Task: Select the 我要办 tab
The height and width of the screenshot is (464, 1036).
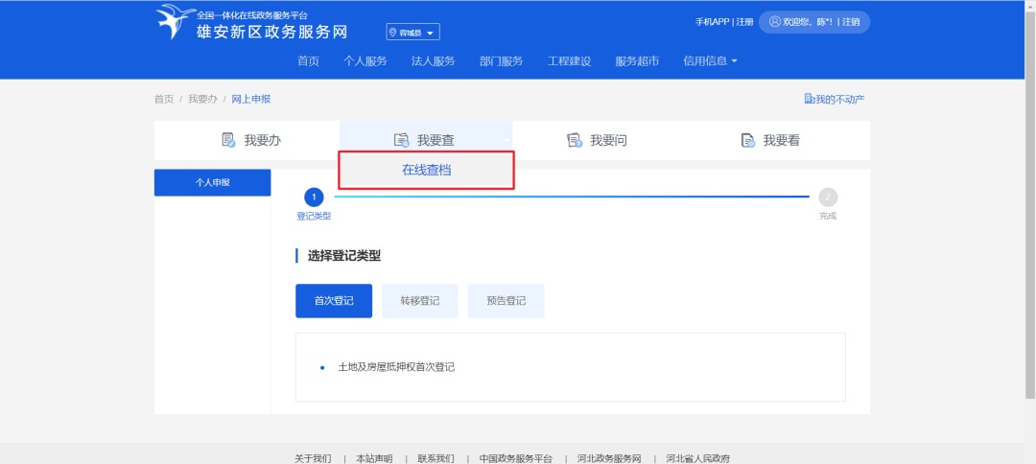Action: point(251,140)
